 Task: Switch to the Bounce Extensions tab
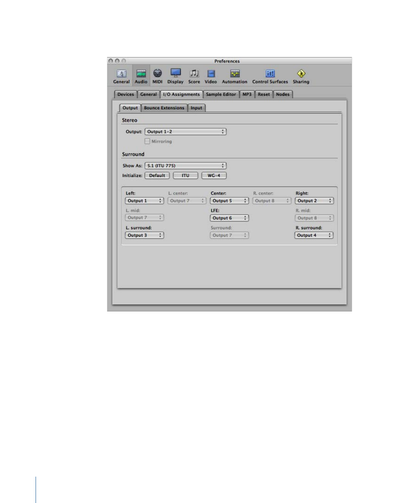(164, 108)
